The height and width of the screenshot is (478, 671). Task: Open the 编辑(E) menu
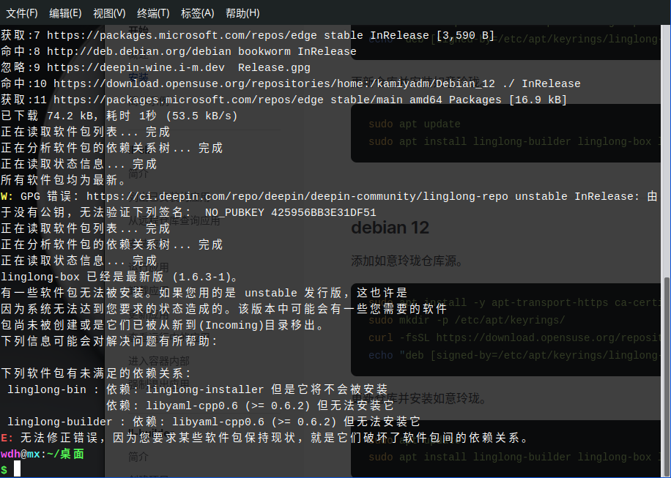pyautogui.click(x=65, y=13)
